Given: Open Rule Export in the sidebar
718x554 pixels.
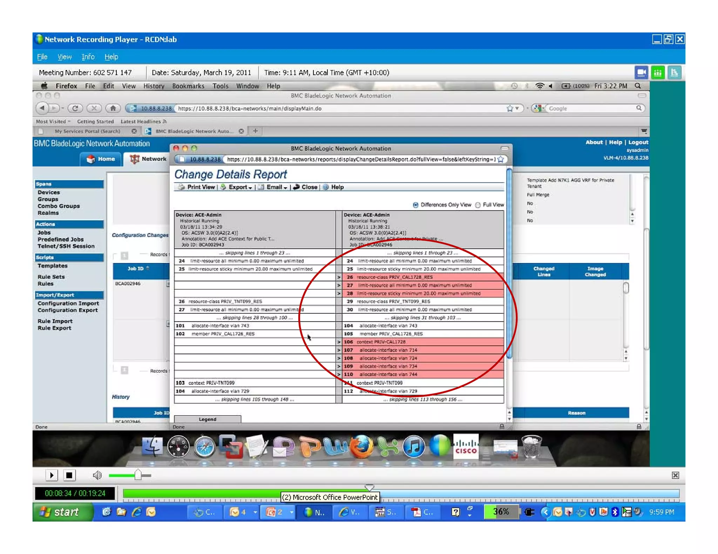Looking at the screenshot, I should coord(54,328).
